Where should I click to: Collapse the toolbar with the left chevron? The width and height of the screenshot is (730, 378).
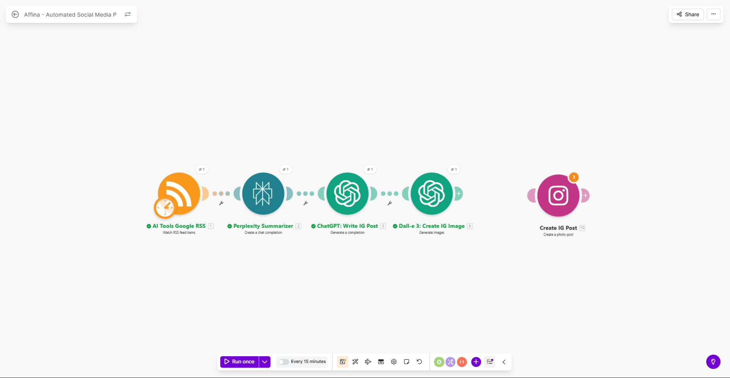click(504, 361)
